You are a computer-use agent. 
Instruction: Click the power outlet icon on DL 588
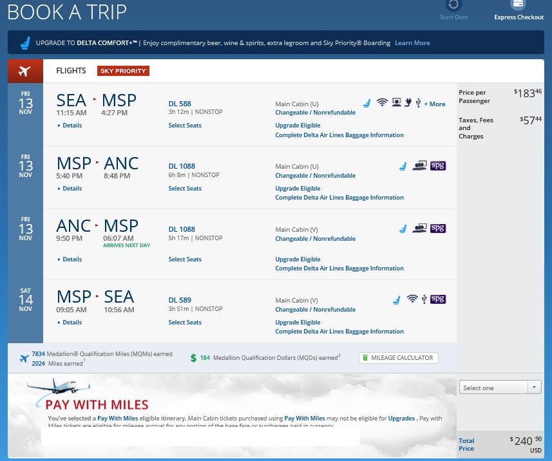coord(408,102)
